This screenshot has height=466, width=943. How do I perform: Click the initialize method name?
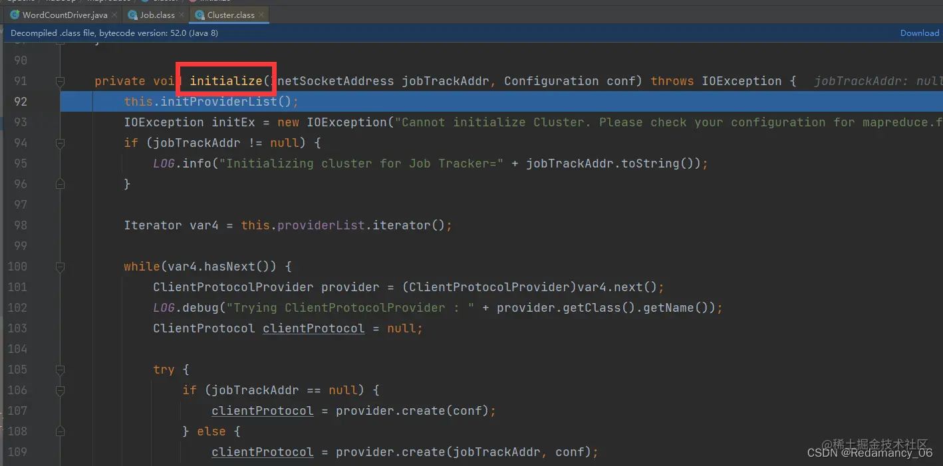226,81
